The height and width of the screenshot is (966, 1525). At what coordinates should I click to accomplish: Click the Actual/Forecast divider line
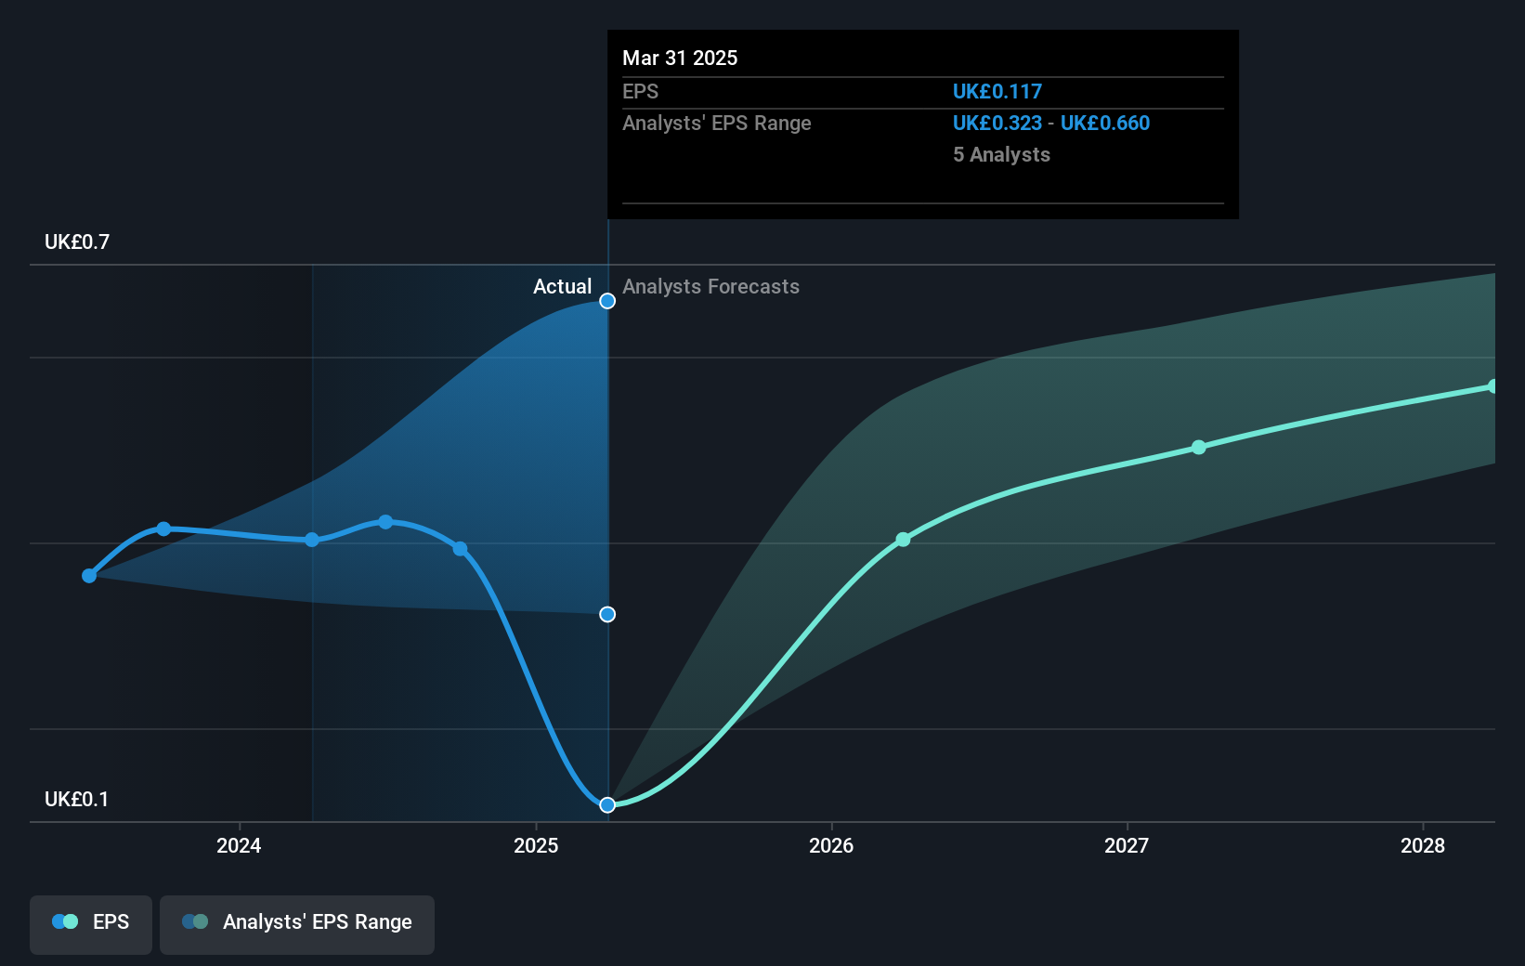[x=606, y=464]
